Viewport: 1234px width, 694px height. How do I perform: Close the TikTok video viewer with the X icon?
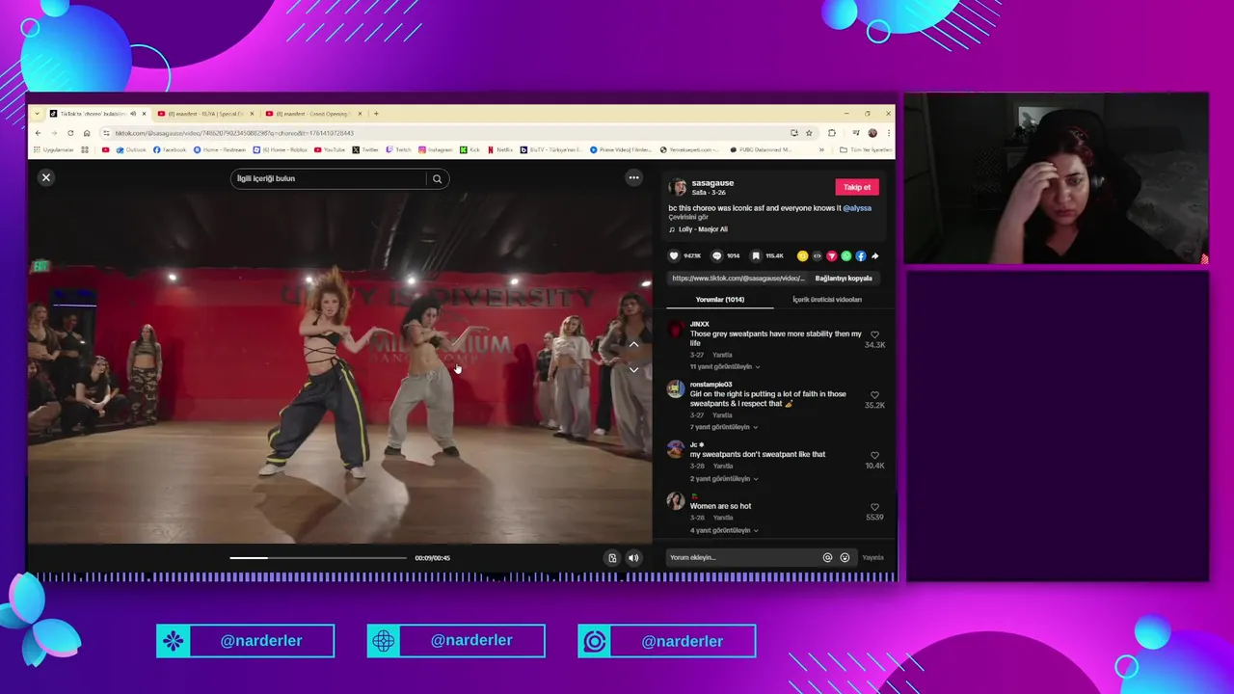[x=45, y=177]
